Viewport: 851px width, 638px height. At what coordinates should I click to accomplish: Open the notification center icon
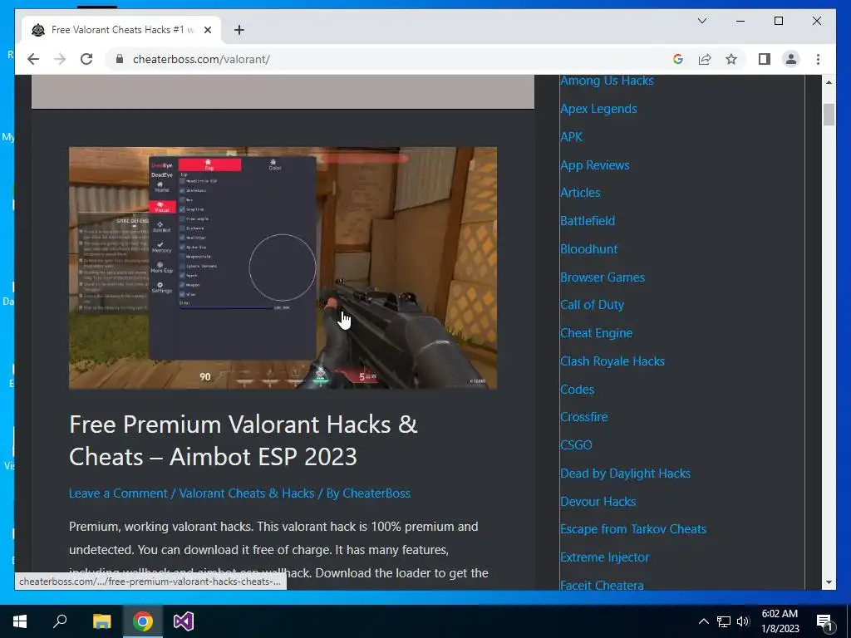coord(824,621)
